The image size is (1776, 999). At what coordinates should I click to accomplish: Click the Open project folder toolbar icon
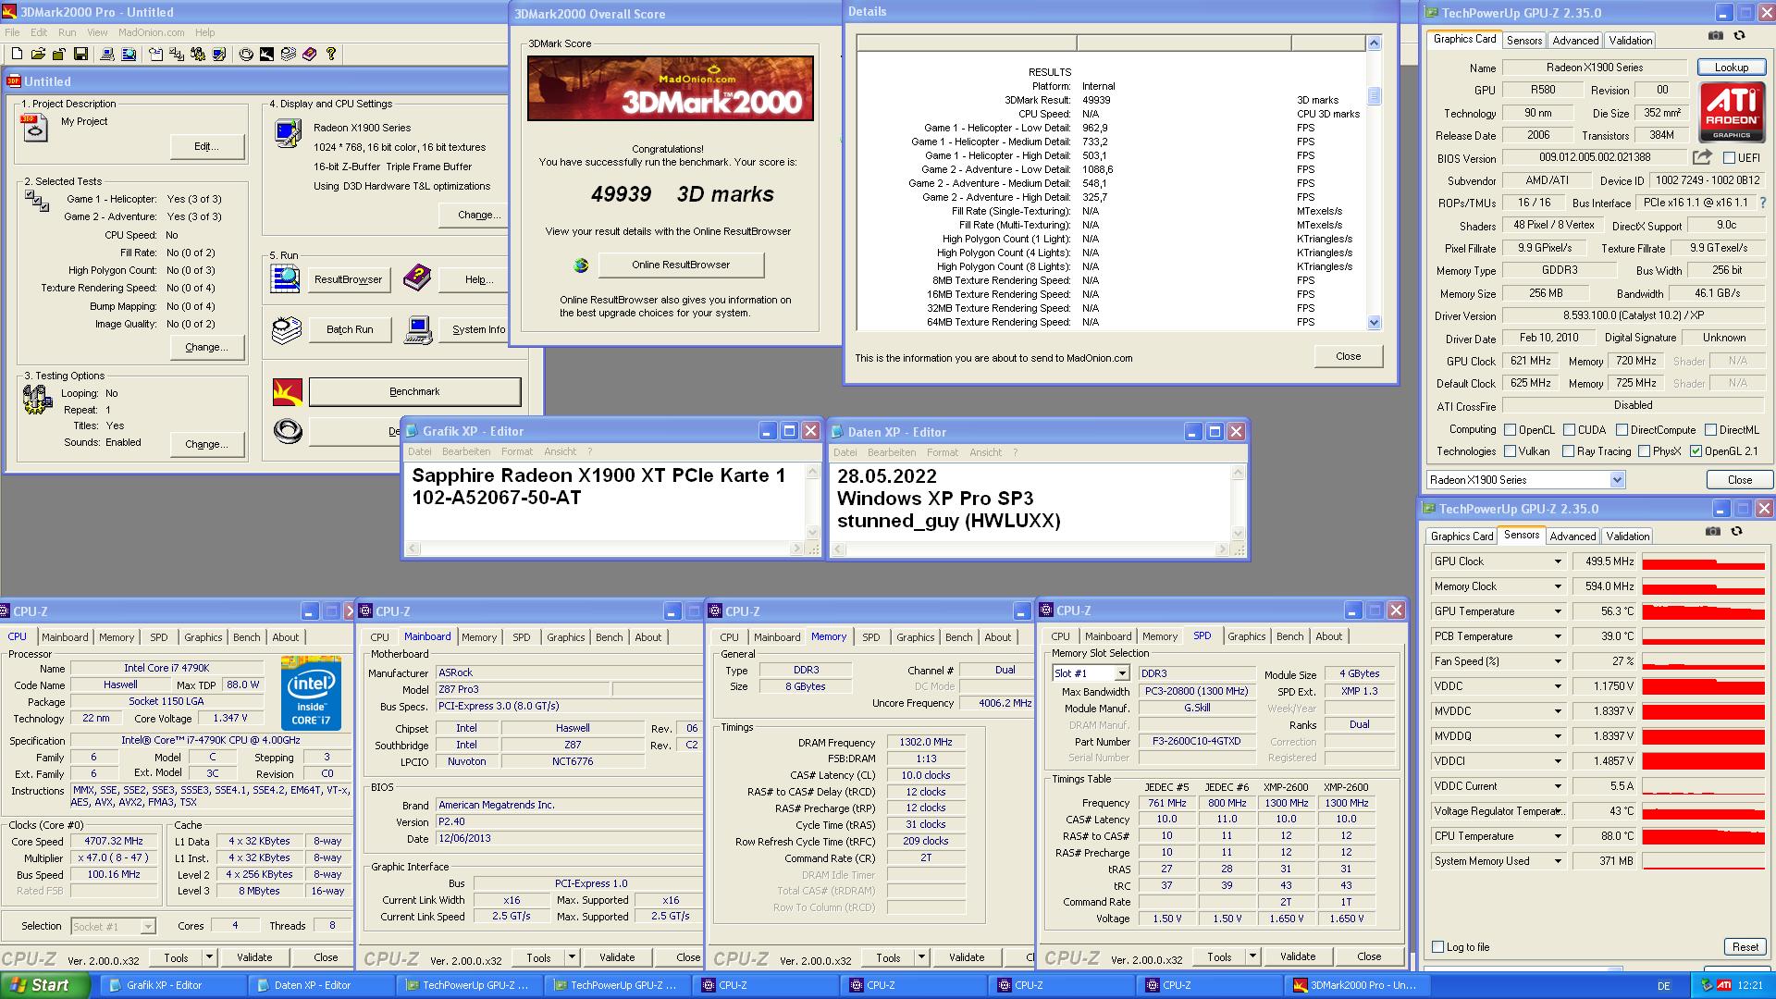(x=39, y=54)
